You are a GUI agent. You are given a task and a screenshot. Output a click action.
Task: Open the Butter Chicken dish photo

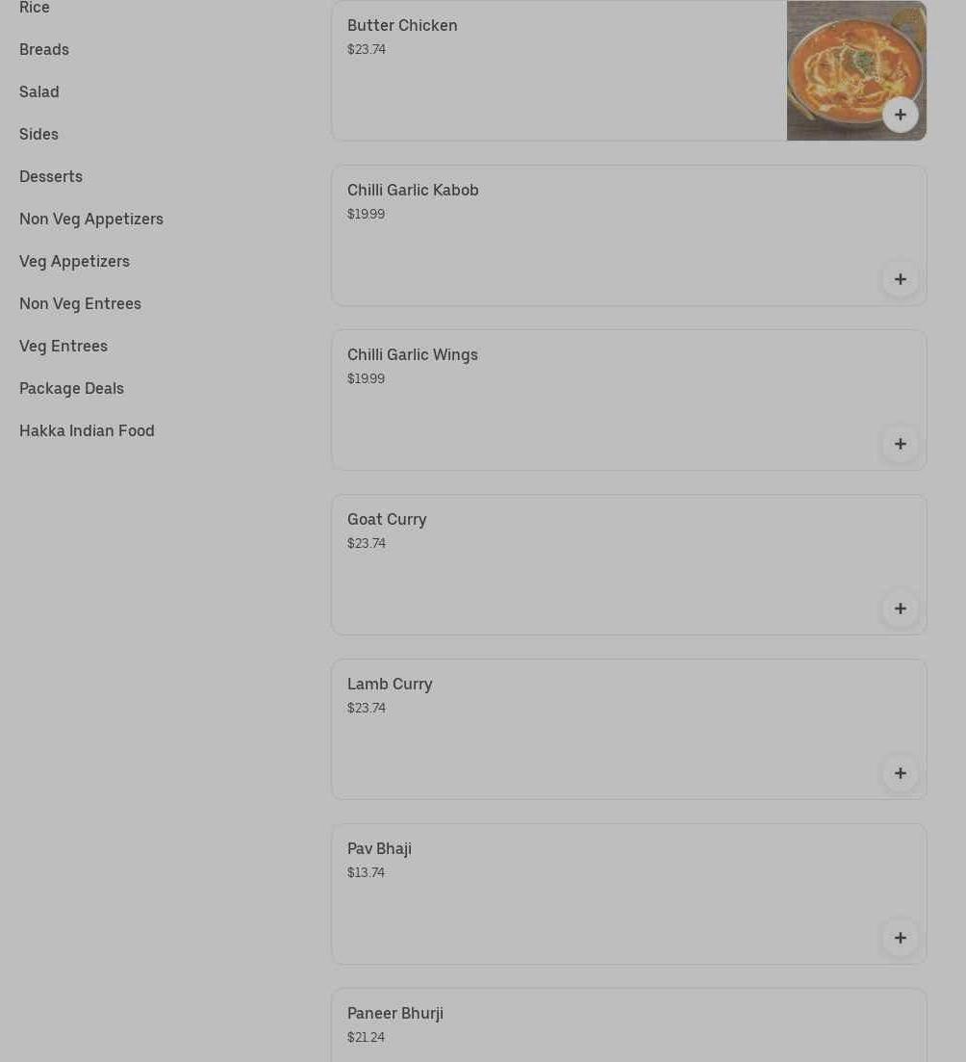tap(855, 70)
